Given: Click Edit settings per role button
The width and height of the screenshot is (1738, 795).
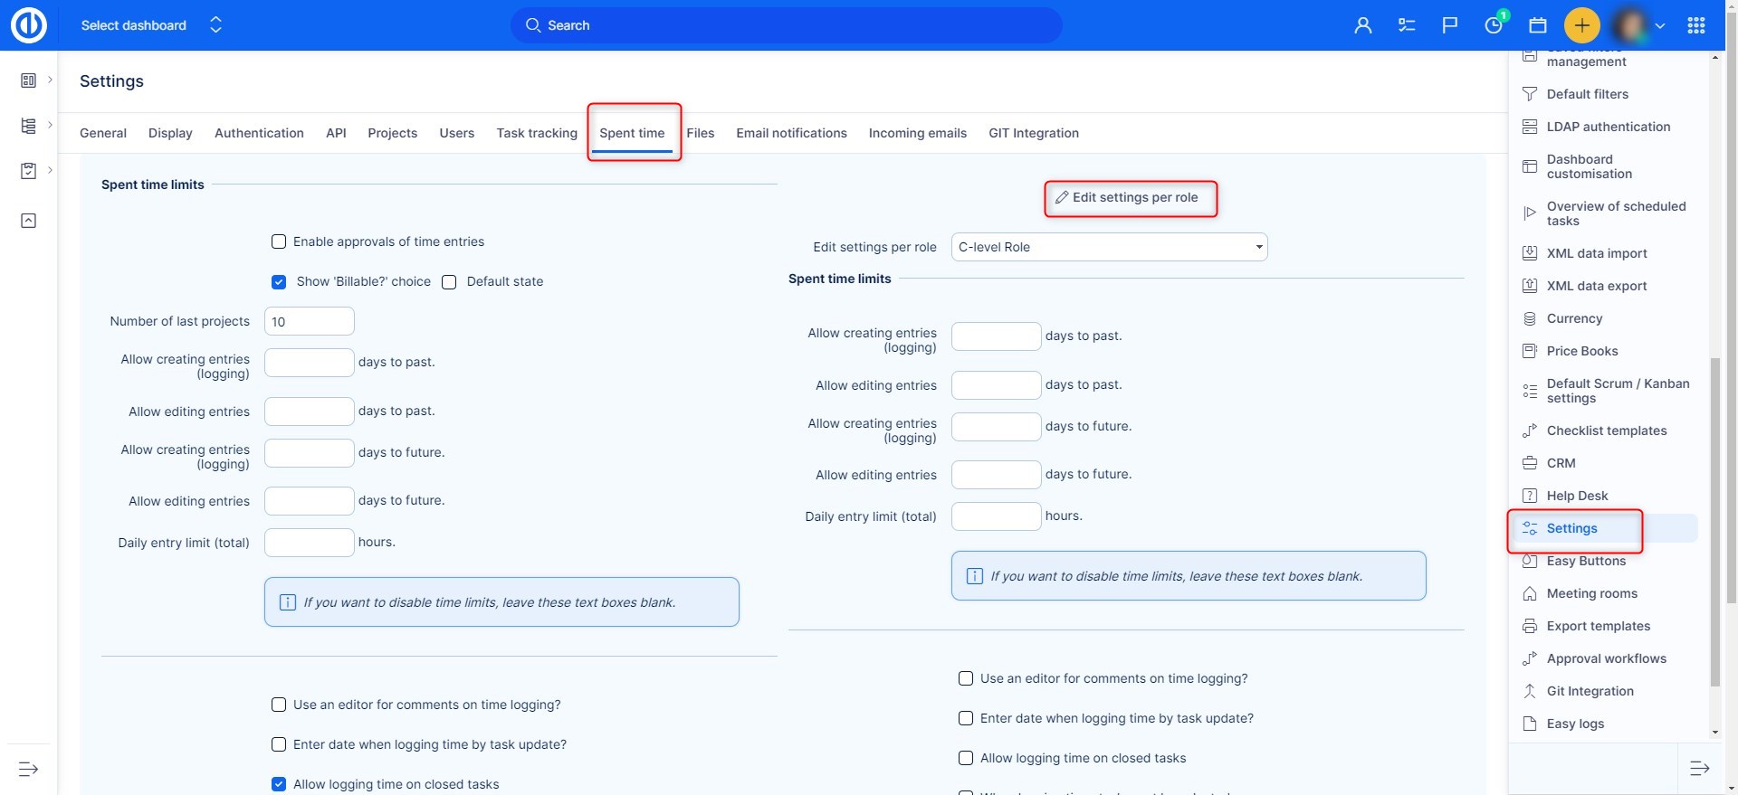Looking at the screenshot, I should coord(1130,198).
